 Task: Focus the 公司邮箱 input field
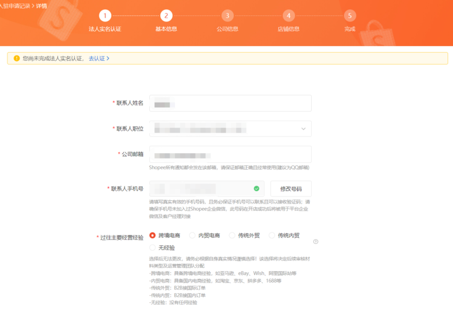point(231,154)
